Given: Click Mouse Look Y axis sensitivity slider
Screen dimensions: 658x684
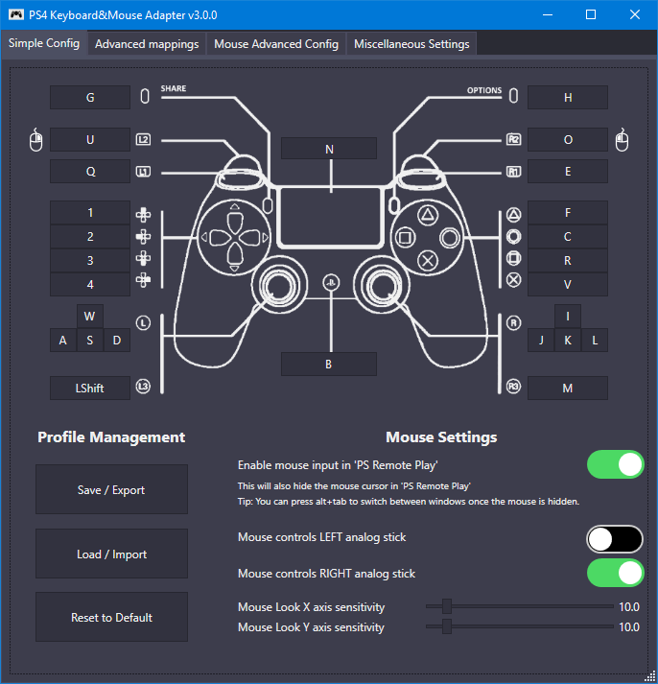Looking at the screenshot, I should click(x=519, y=626).
